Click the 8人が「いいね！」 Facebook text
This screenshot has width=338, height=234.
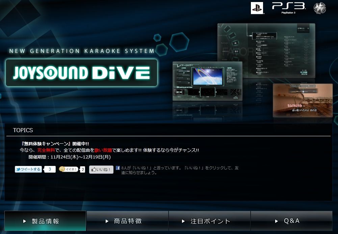(180, 170)
